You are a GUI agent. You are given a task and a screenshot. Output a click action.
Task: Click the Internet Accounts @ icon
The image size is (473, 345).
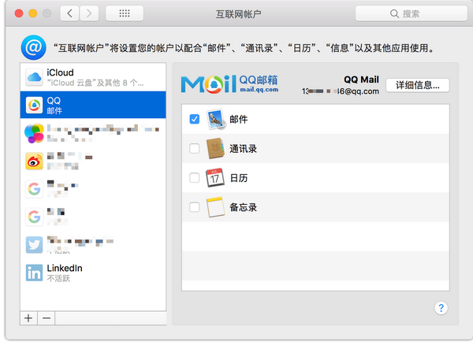[33, 47]
